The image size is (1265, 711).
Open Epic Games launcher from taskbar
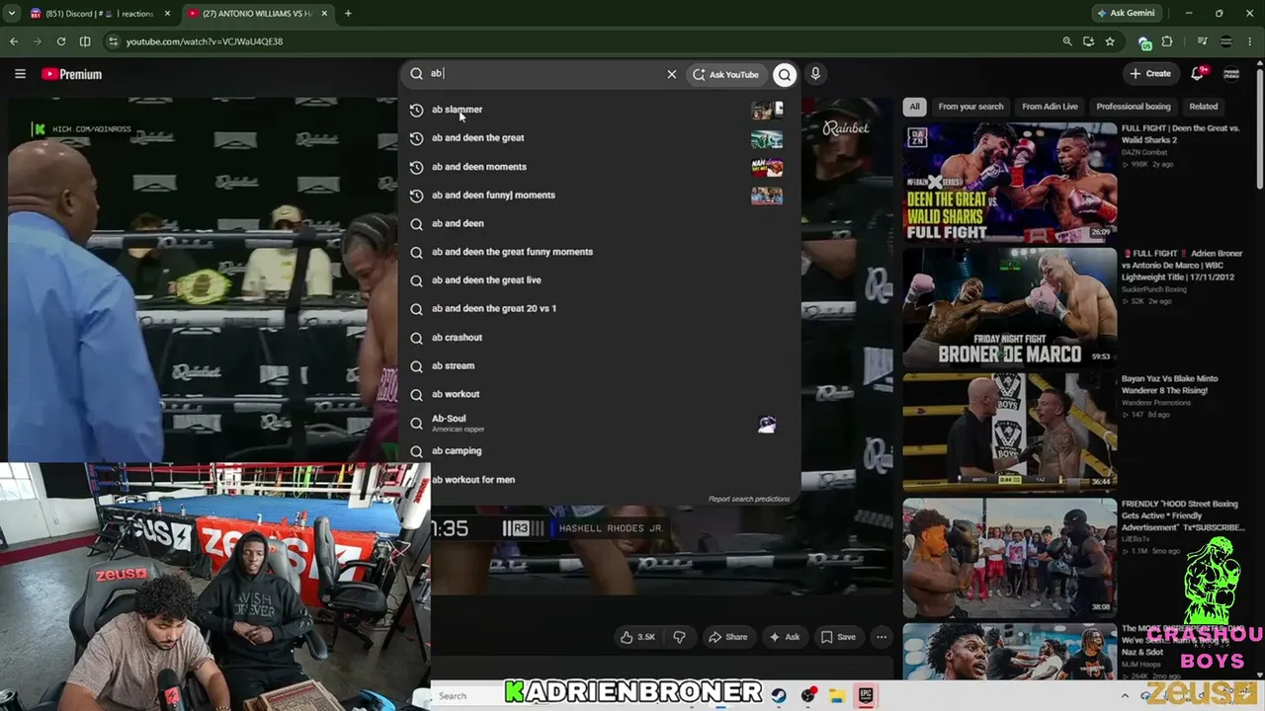coord(866,696)
